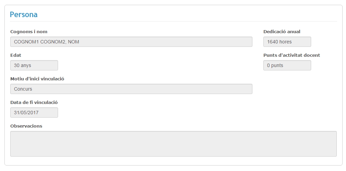346x171 pixels.
Task: Click inside the empty Observacions text area
Action: [x=173, y=144]
